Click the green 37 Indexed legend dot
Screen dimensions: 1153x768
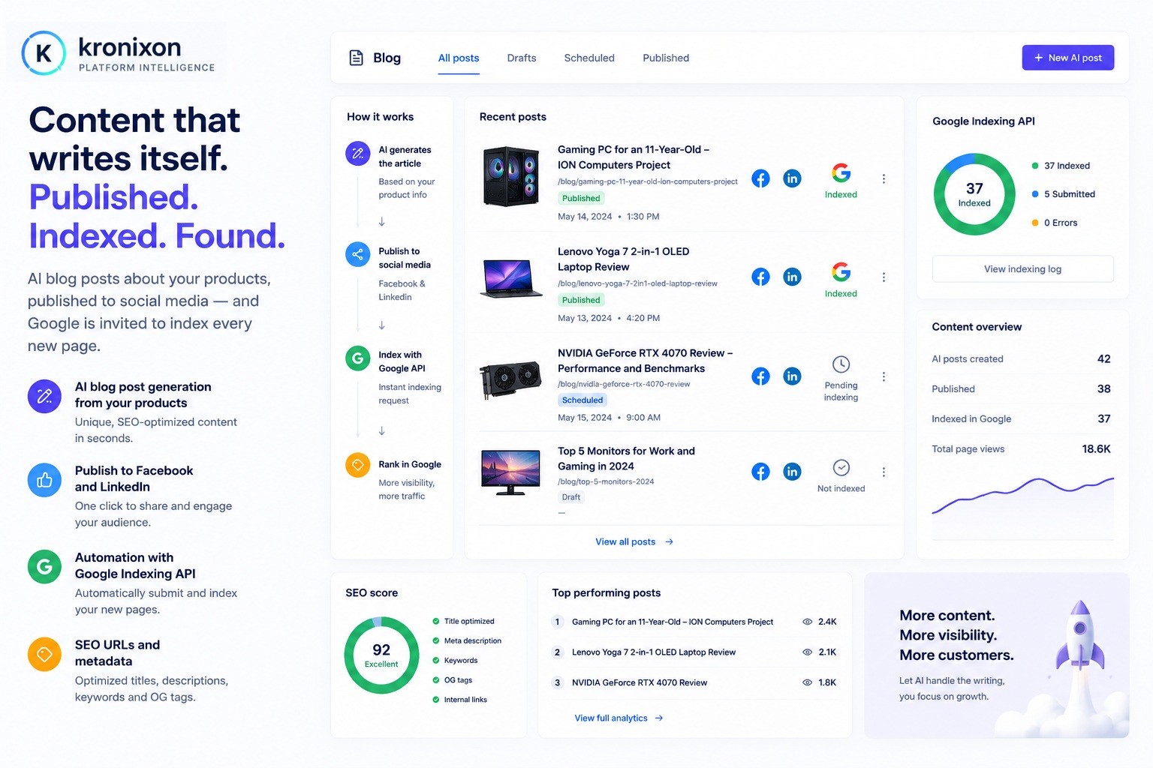click(1035, 166)
